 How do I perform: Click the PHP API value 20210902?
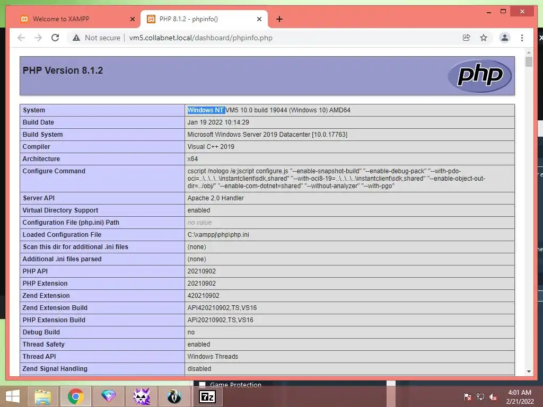(202, 271)
